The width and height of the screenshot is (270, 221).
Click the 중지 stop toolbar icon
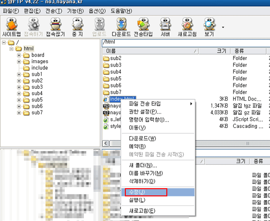coord(78,27)
